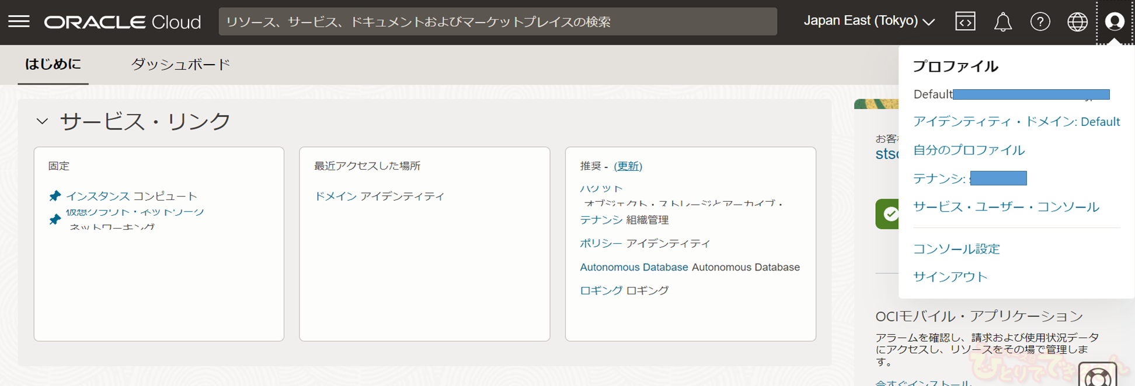Open the notifications bell icon
The height and width of the screenshot is (386, 1135).
point(1002,22)
